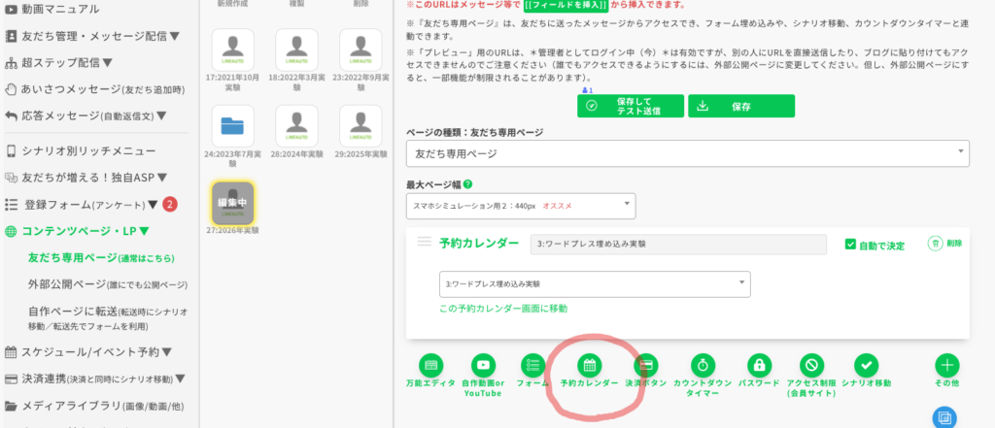Screen dimensions: 995x428
Task: Follow この予約カレンダー画面に移動 link
Action: 503,309
